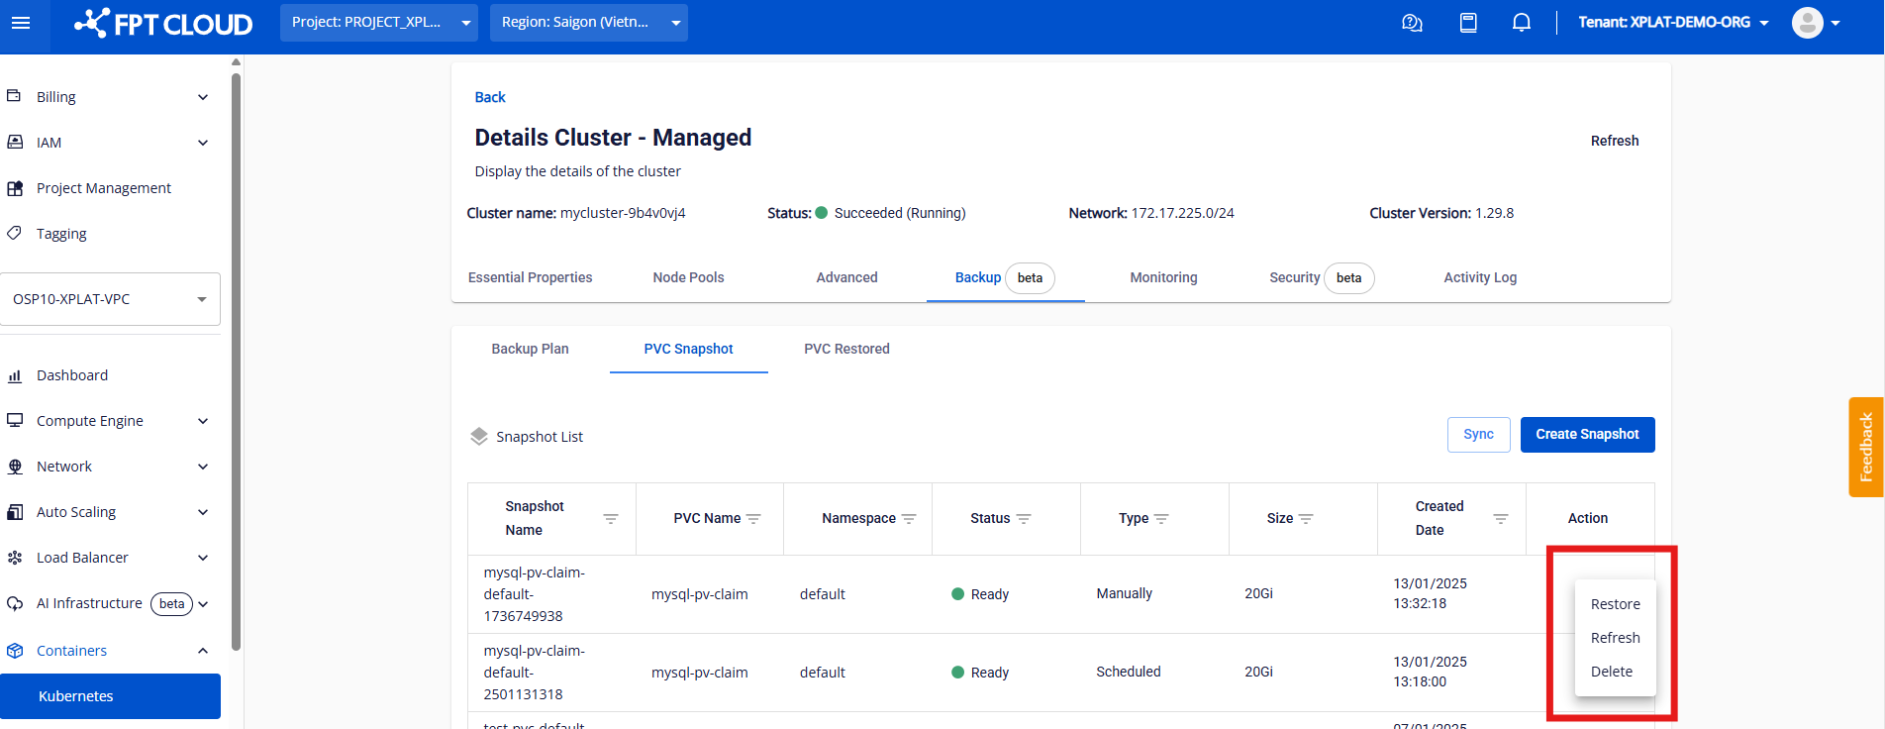Open the OSP10-XPLAT-VPC selector
The width and height of the screenshot is (1885, 729).
[x=110, y=299]
